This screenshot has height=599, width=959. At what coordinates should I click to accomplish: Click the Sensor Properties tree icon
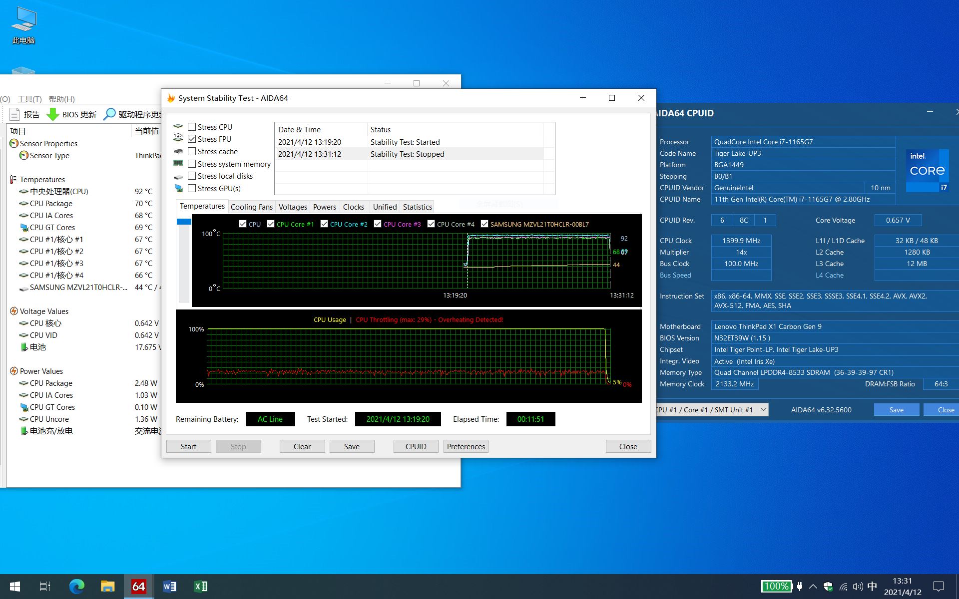[14, 143]
